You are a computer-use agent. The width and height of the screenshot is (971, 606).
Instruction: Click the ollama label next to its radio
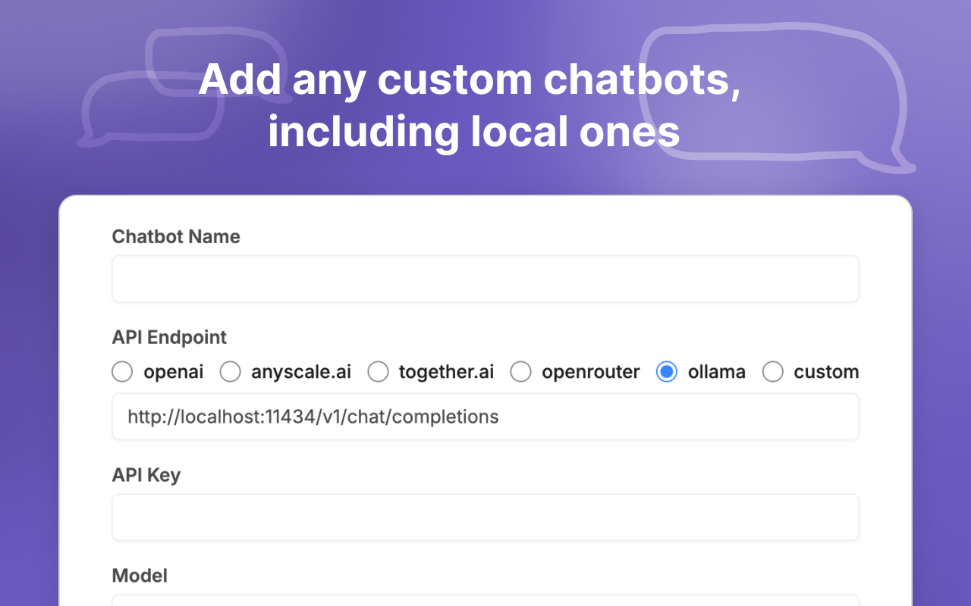(x=718, y=372)
